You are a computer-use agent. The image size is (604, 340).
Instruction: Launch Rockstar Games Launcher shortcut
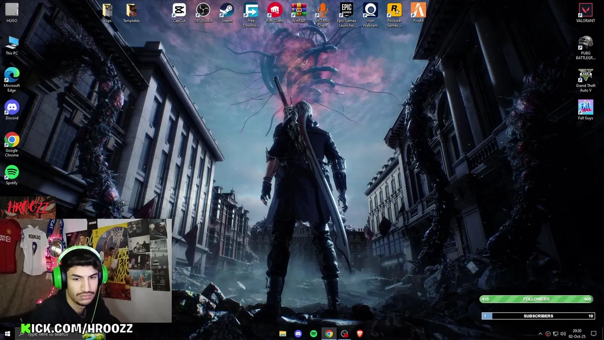(394, 16)
